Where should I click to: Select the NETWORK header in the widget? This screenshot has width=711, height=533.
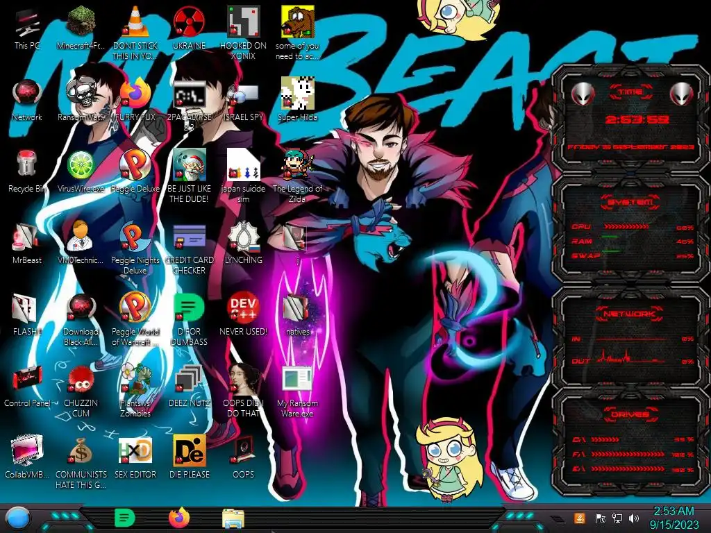630,313
